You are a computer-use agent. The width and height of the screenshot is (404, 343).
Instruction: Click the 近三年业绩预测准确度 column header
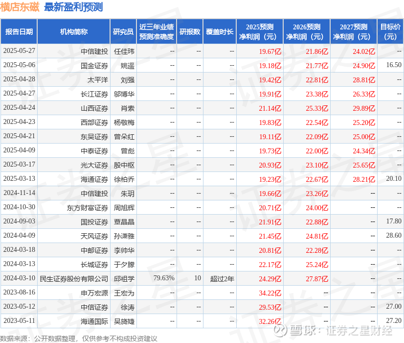click(x=157, y=31)
